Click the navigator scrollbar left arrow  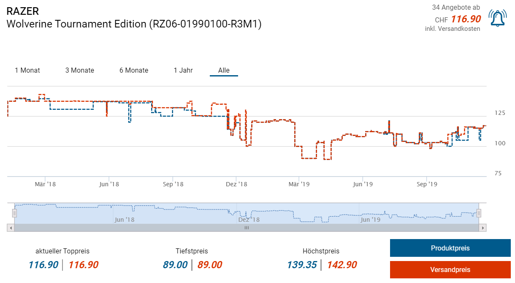pyautogui.click(x=11, y=228)
